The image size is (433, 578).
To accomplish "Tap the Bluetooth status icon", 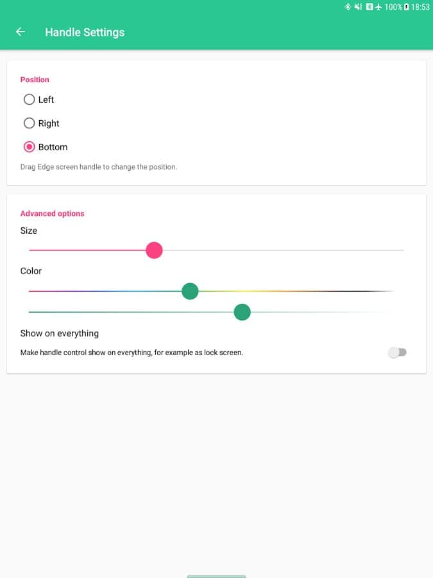I will pos(348,7).
